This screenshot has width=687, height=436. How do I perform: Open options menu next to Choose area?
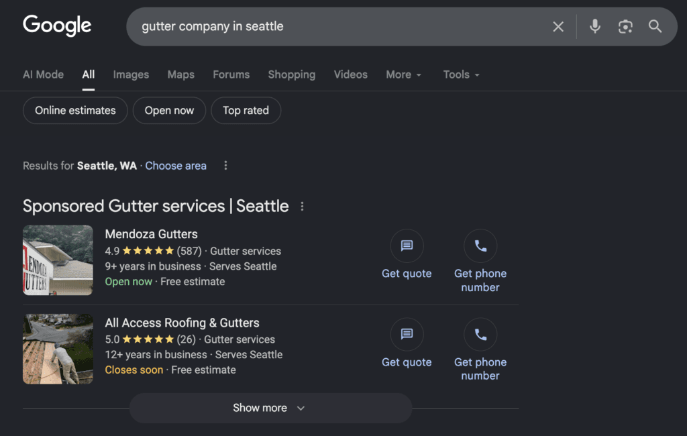click(225, 166)
